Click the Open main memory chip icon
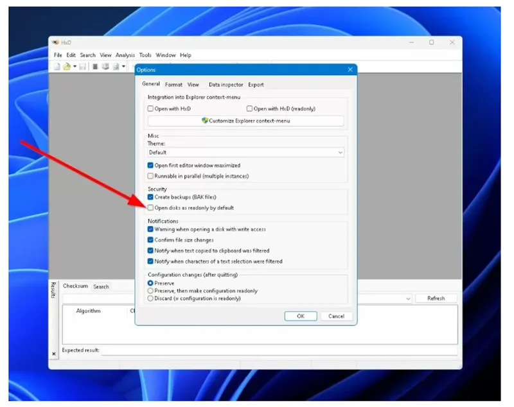The width and height of the screenshot is (514, 407). click(x=95, y=67)
